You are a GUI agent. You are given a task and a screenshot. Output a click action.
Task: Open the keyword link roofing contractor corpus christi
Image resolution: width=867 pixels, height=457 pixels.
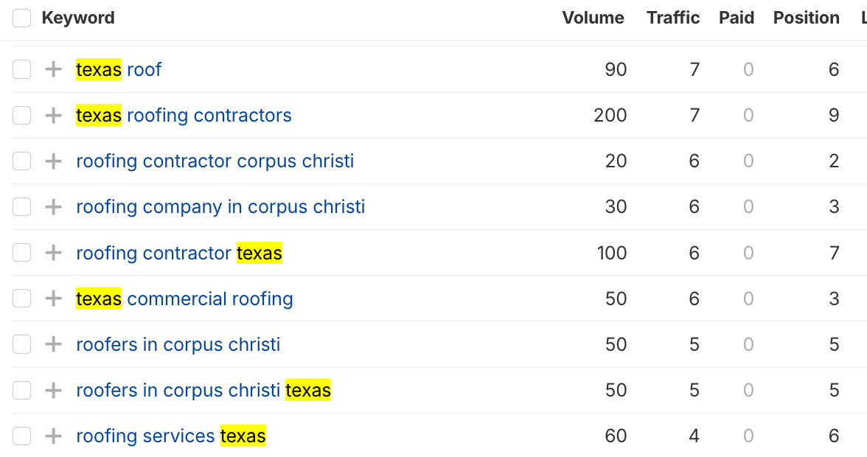click(215, 161)
